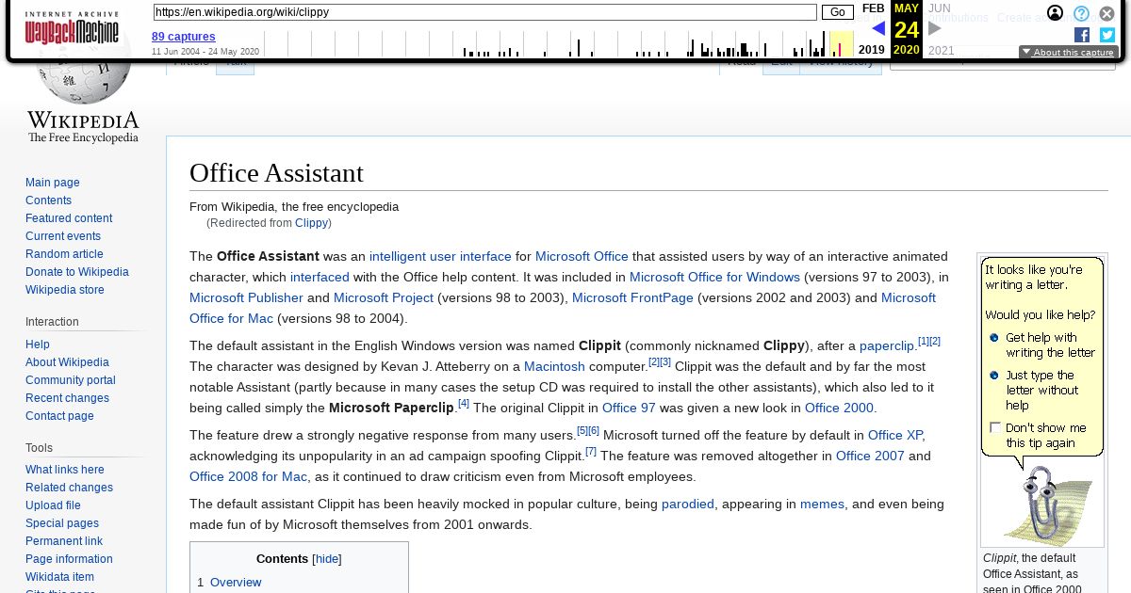The width and height of the screenshot is (1131, 593).
Task: Open About Wikipedia link
Action: pyautogui.click(x=67, y=362)
